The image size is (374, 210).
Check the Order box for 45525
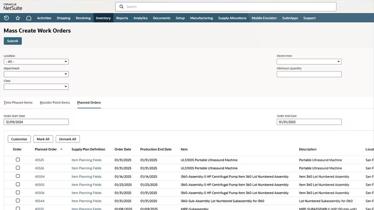click(18, 160)
